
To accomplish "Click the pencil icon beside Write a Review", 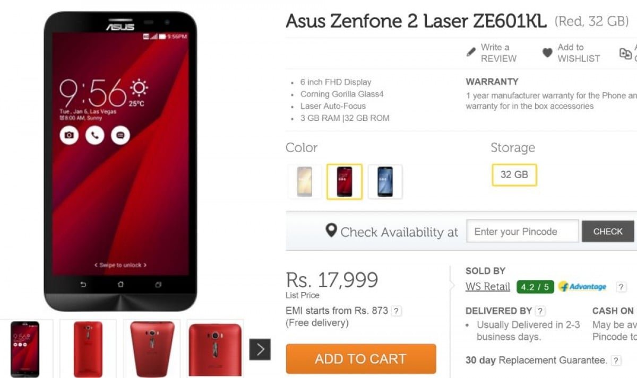I will click(x=471, y=52).
